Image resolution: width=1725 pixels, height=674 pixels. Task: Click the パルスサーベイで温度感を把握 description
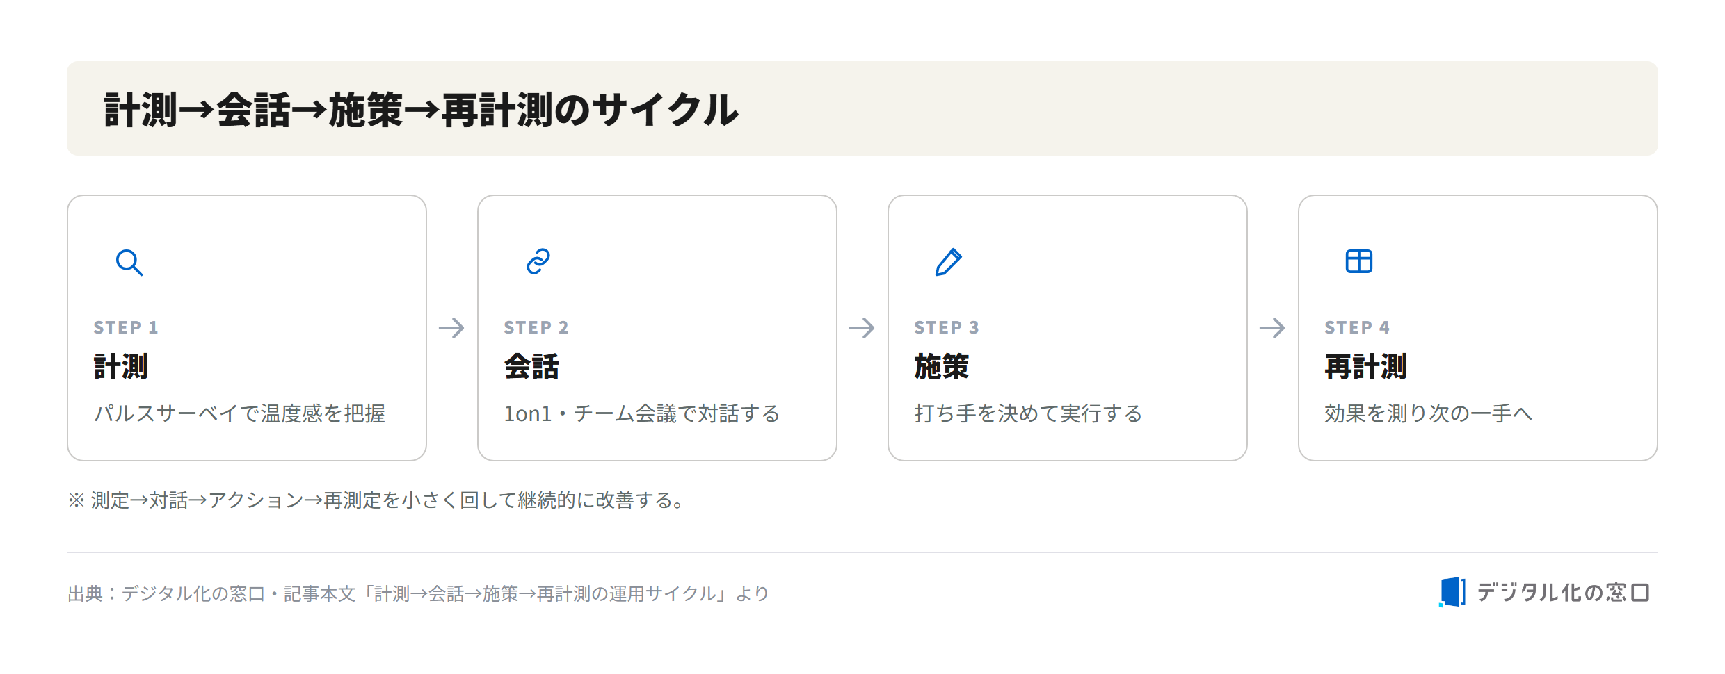[x=239, y=413]
